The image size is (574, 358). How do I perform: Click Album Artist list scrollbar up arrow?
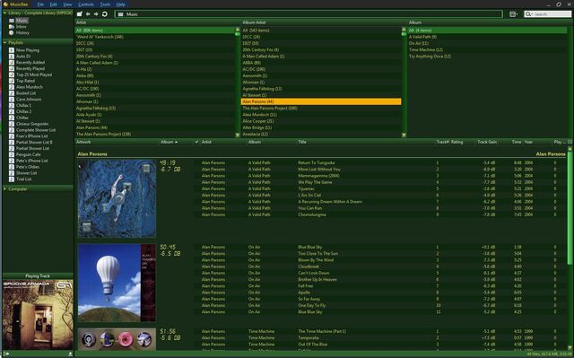404,30
